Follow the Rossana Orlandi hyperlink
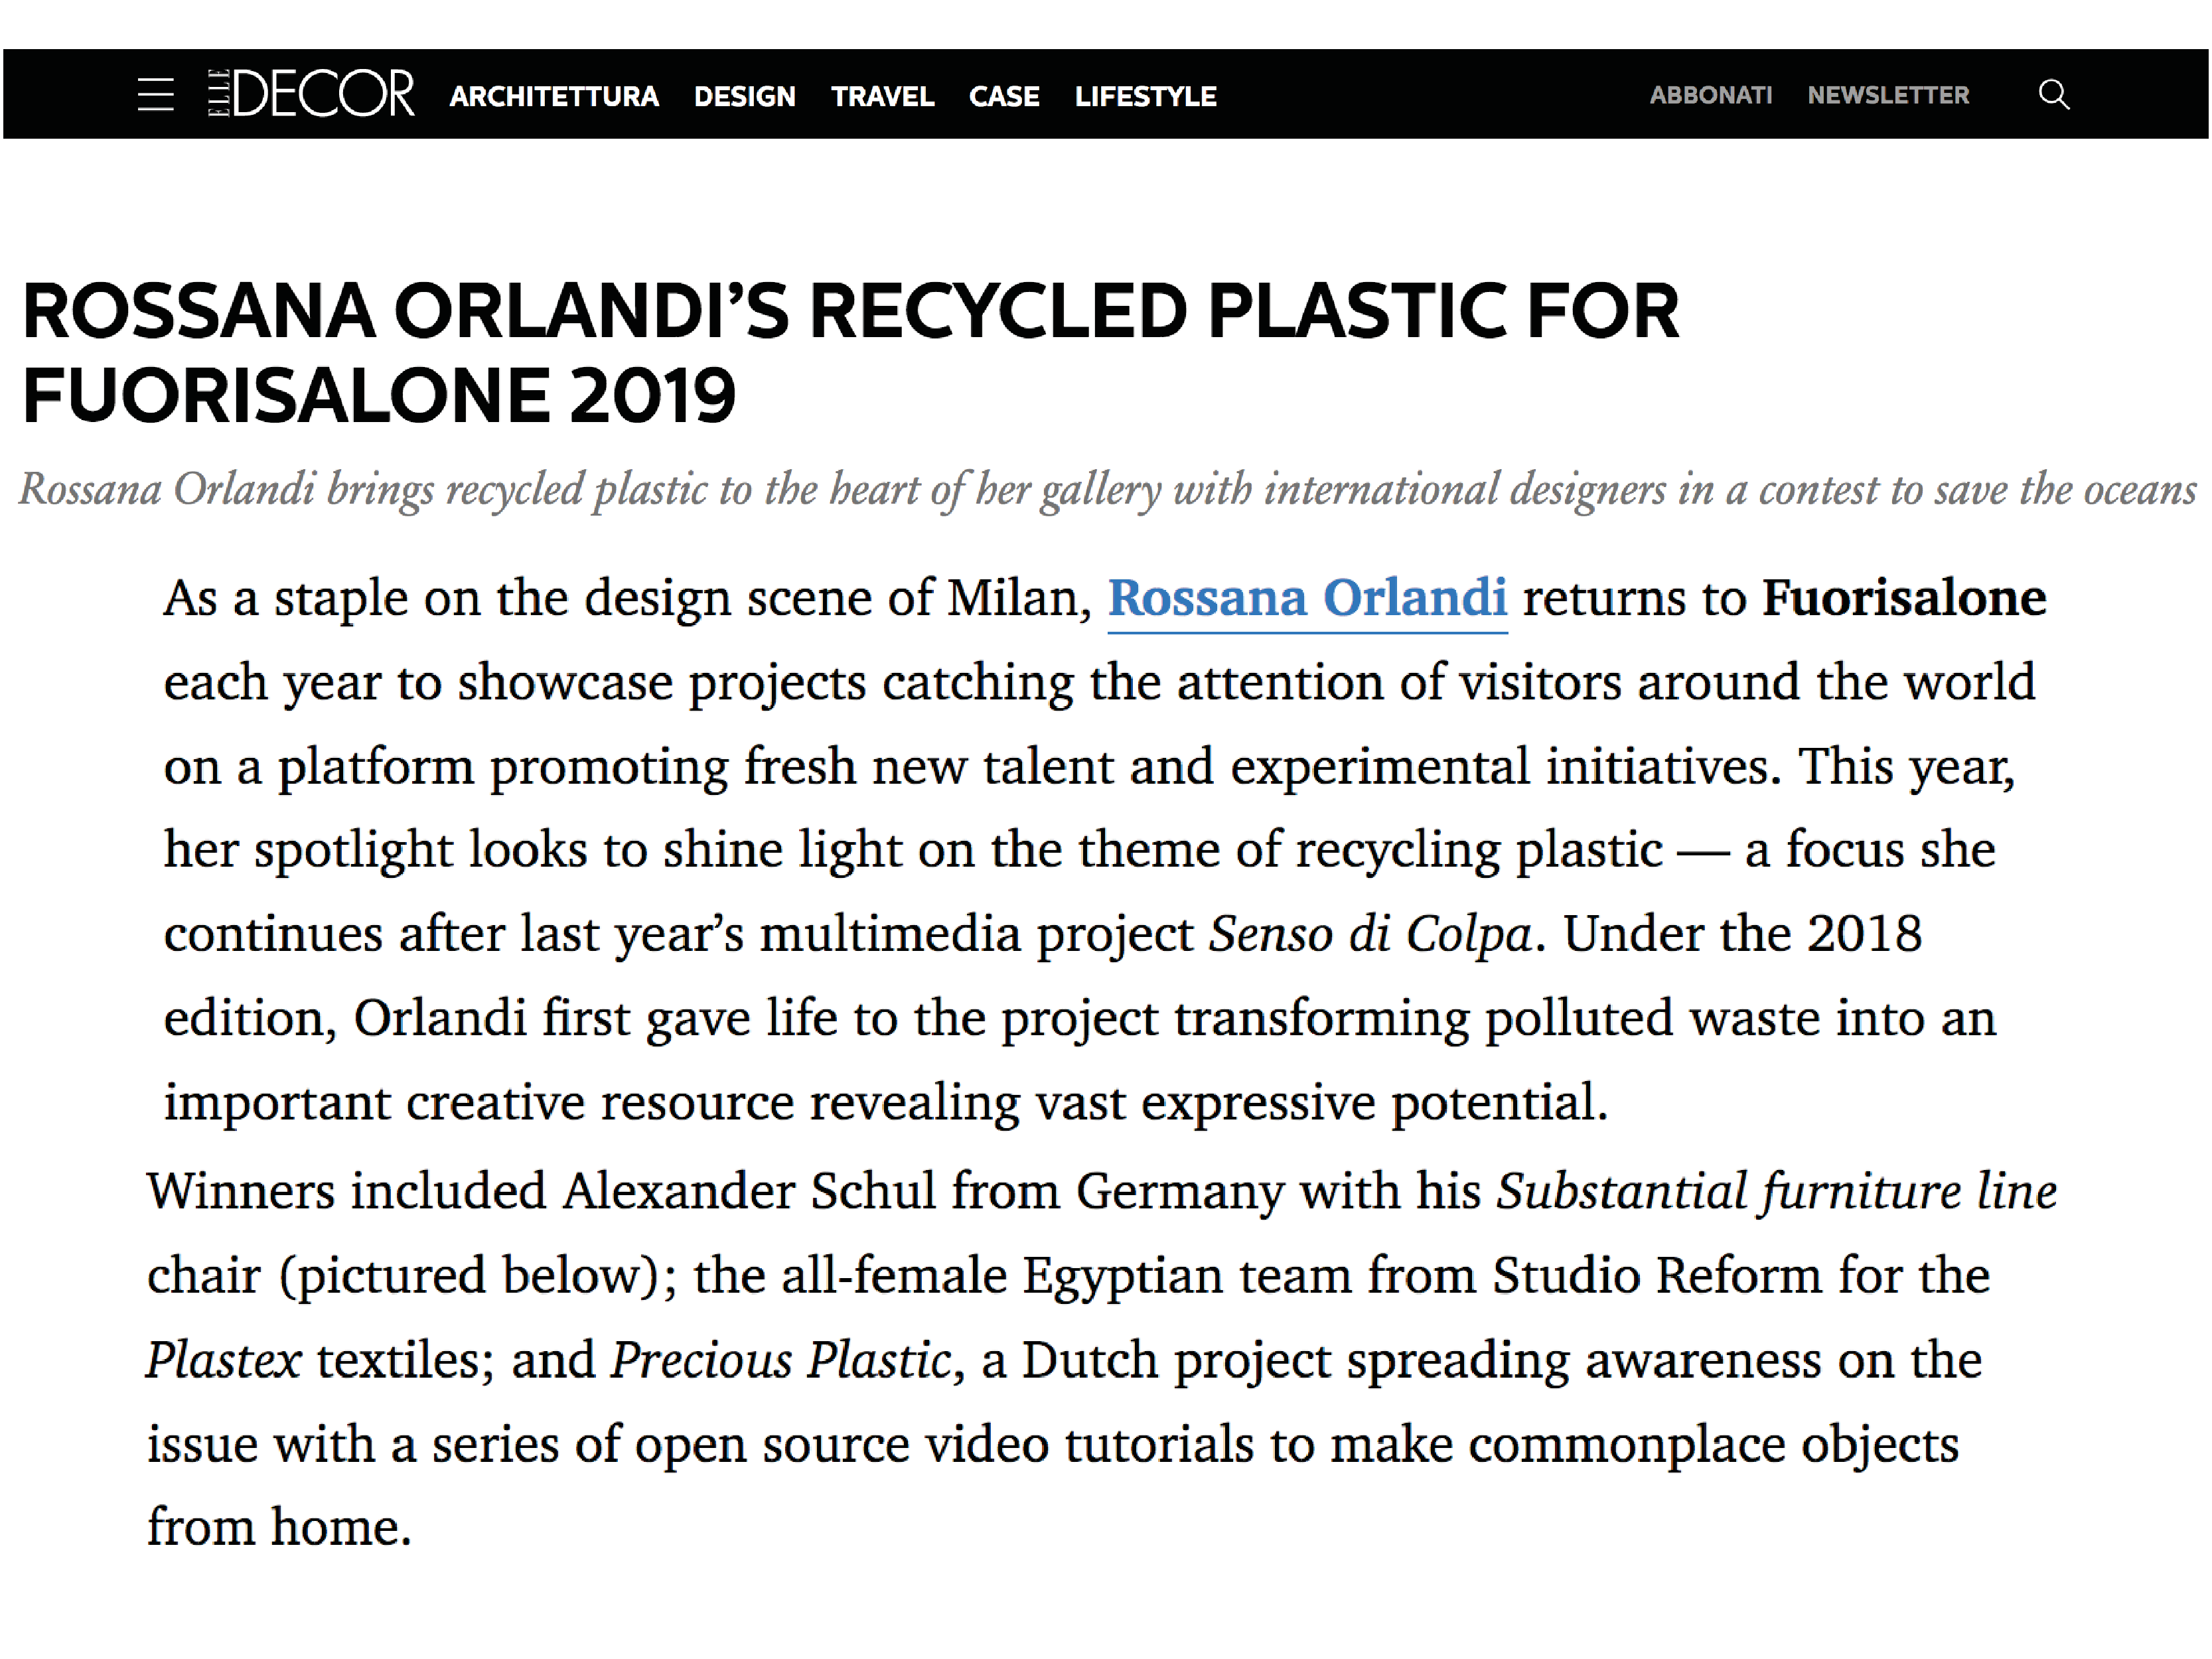Screen dimensions: 2212x1659 click(1307, 599)
